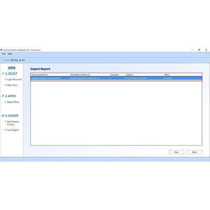This screenshot has height=210, width=210.
Task: Open the File menu
Action: tap(4, 54)
